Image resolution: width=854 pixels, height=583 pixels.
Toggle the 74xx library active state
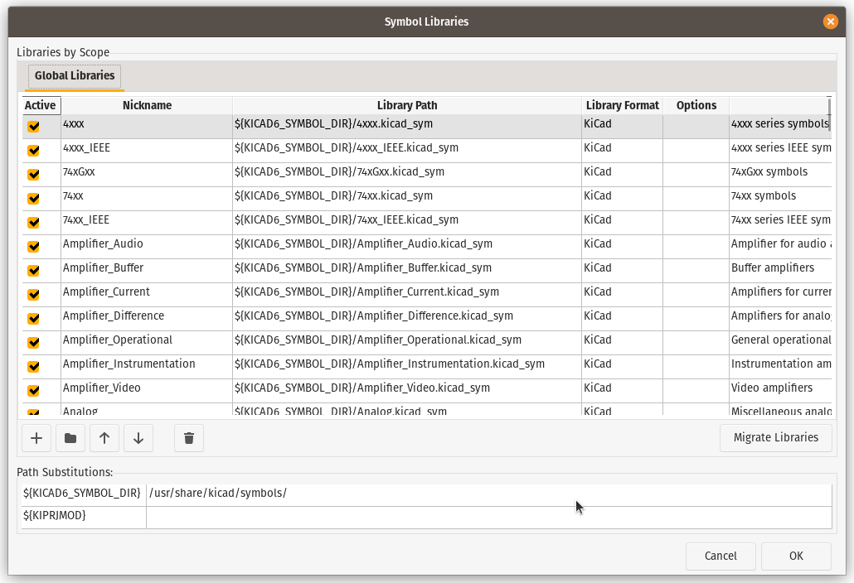(34, 198)
